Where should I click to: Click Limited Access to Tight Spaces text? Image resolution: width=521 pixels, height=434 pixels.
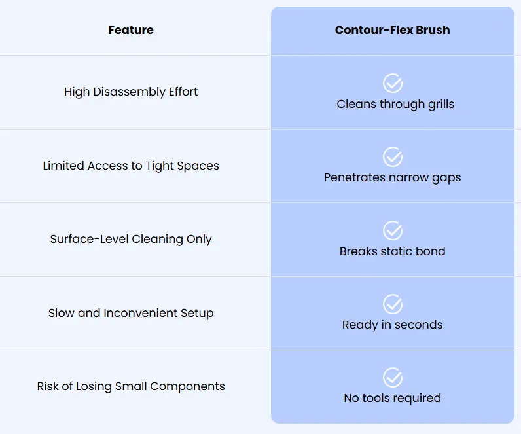tap(131, 166)
